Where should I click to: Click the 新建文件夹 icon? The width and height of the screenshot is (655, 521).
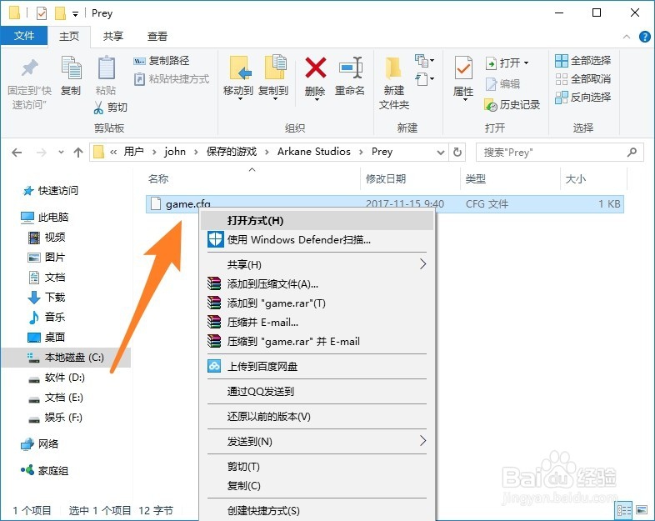pyautogui.click(x=393, y=68)
